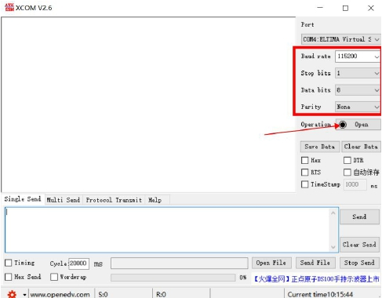The image size is (382, 298).
Task: Click the Clear Data button
Action: pos(361,147)
